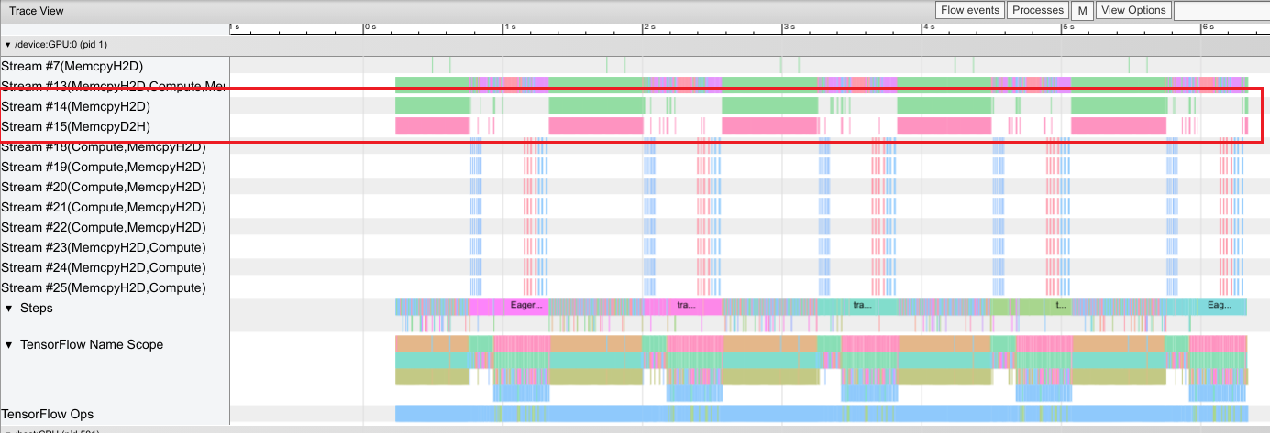Select the Stream #7(MemcpyH2D) row label
1270x433 pixels.
pyautogui.click(x=72, y=66)
